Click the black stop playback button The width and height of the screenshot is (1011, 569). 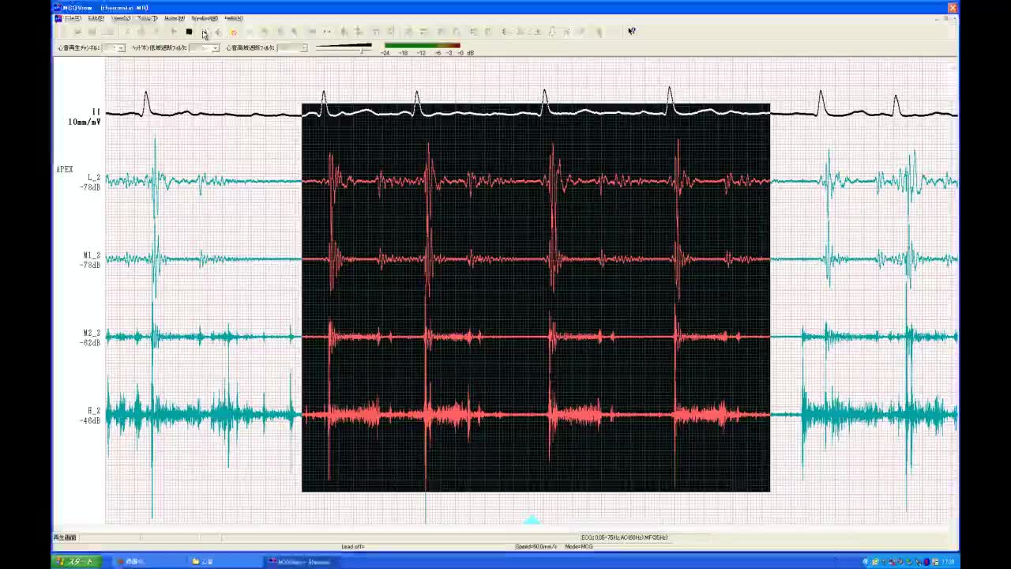coord(189,32)
